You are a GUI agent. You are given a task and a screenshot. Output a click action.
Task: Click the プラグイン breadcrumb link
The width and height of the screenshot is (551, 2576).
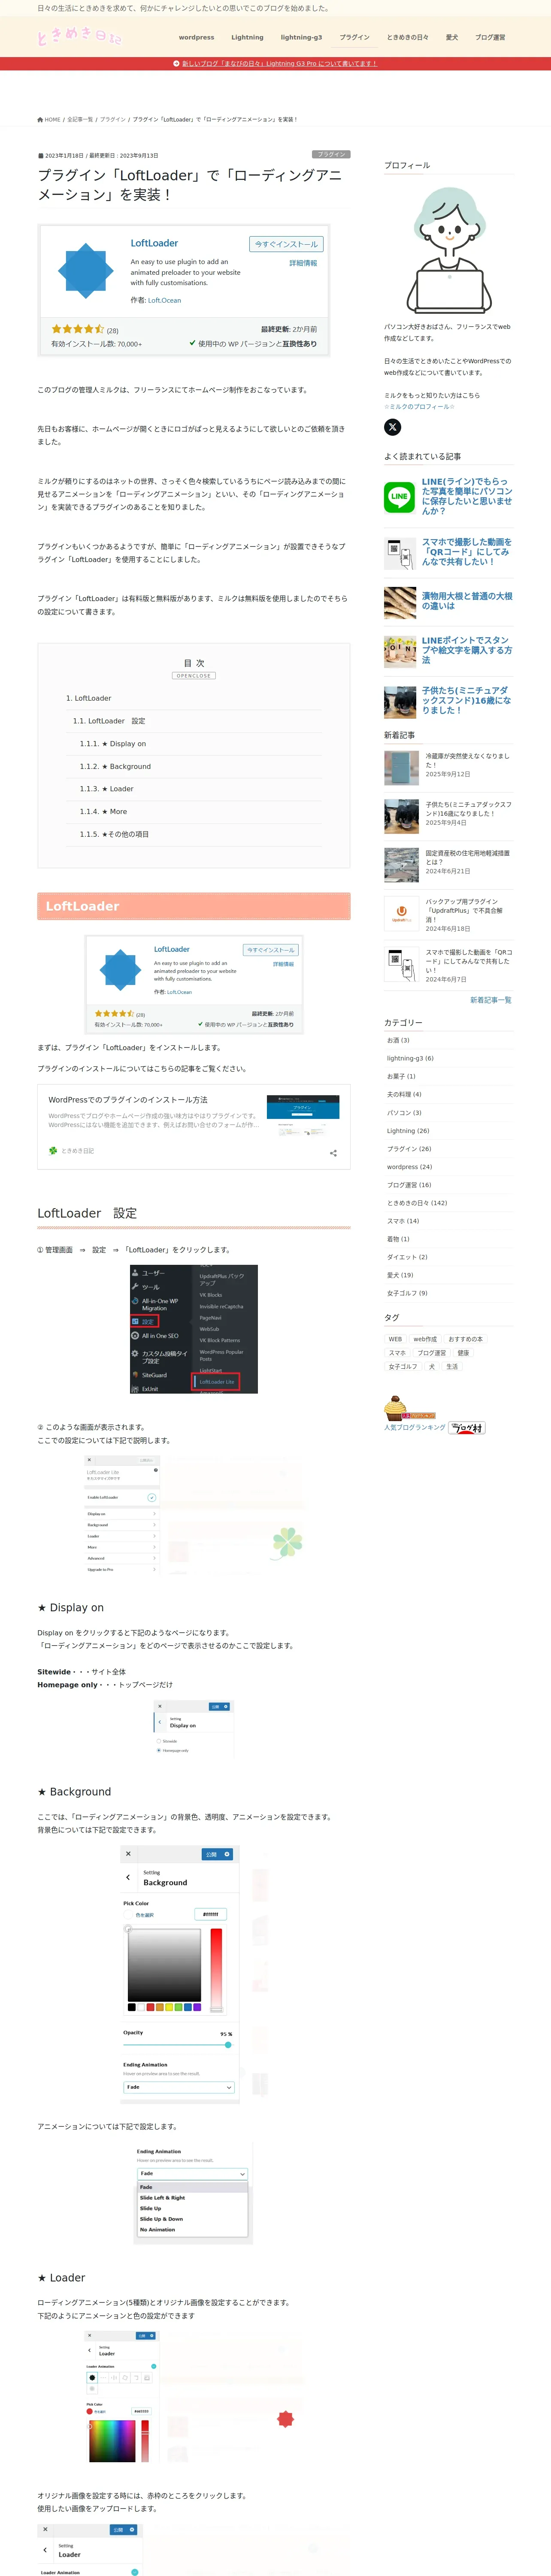point(113,120)
